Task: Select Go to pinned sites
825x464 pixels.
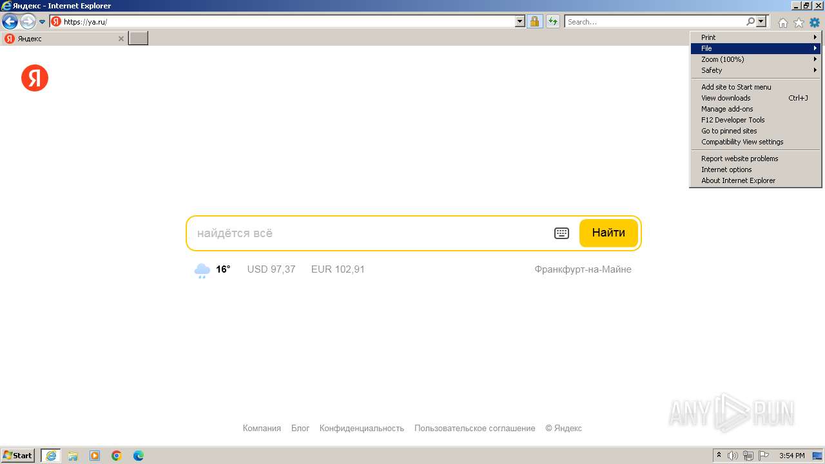Action: [x=755, y=131]
